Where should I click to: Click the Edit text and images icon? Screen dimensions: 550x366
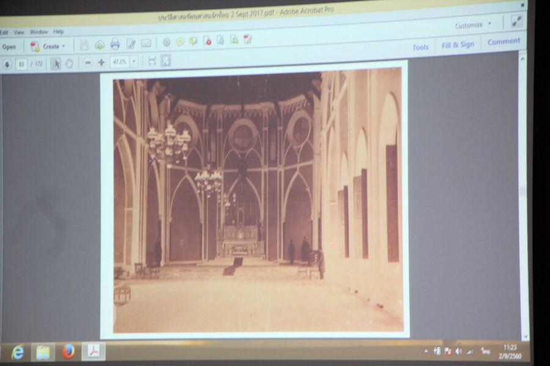tap(131, 44)
